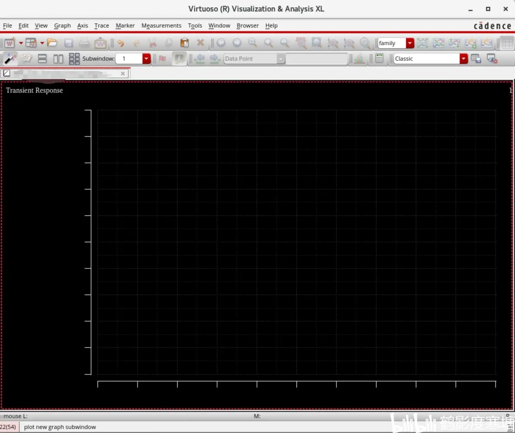Arrange subwindows in auto grid layout
This screenshot has height=433, width=515.
click(74, 58)
